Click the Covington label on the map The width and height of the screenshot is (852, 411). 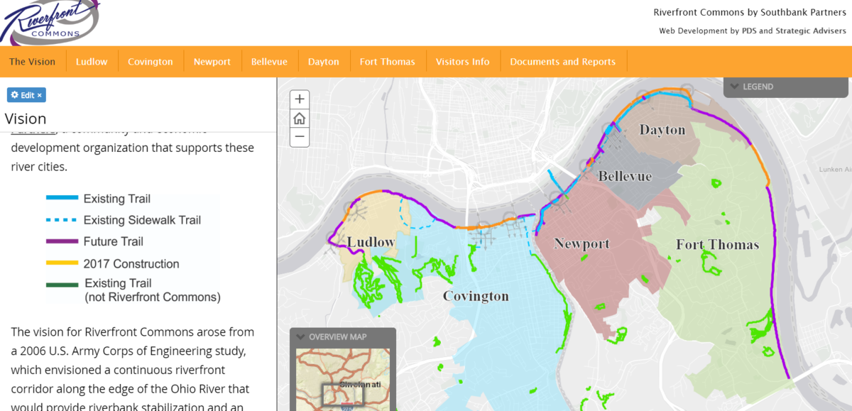point(476,296)
